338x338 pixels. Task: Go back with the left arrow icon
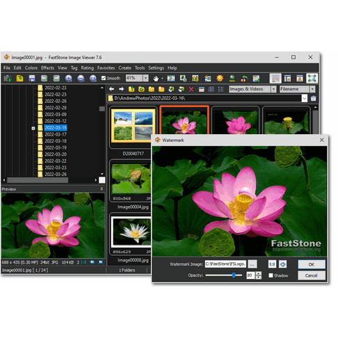(x=111, y=89)
